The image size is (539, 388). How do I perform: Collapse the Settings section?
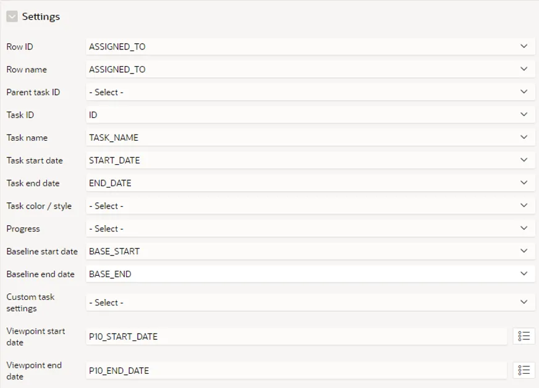(12, 17)
